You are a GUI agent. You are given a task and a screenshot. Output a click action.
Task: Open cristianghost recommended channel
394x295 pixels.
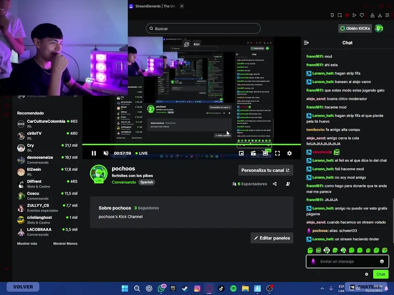[x=47, y=220]
